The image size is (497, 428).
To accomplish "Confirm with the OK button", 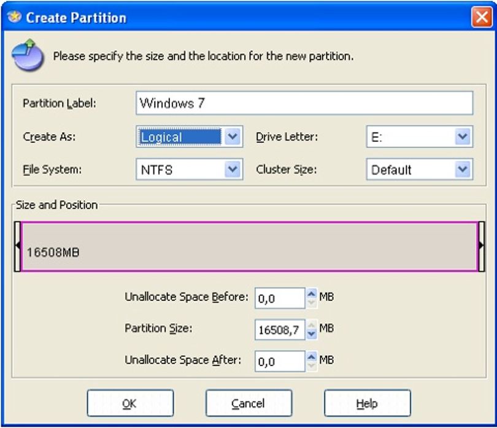I will point(130,403).
